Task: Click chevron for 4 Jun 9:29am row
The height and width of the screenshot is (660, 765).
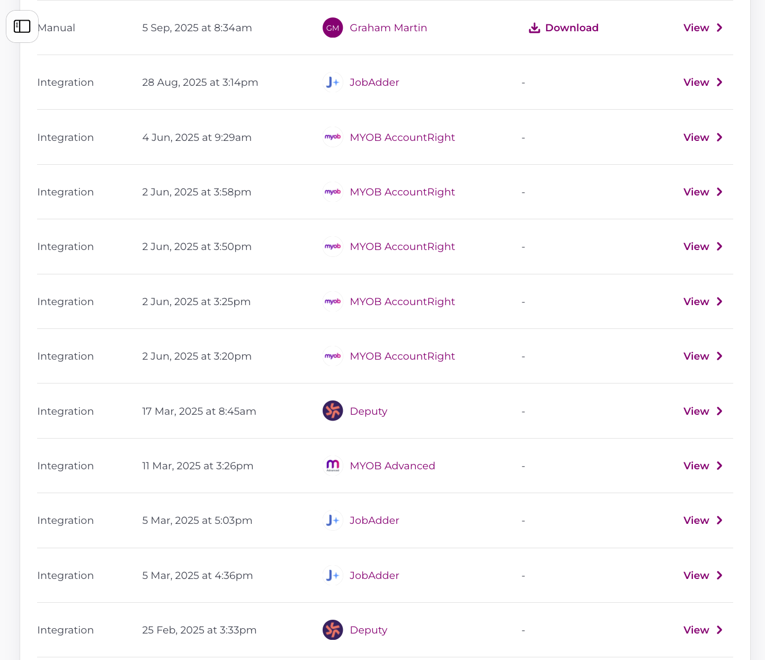Action: point(719,137)
